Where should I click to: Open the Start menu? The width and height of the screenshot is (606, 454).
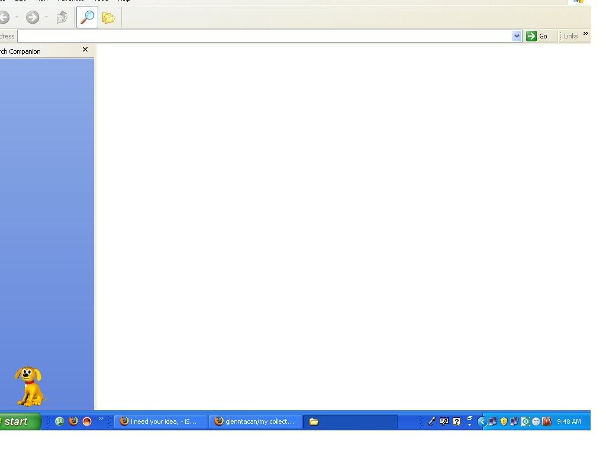click(x=20, y=421)
